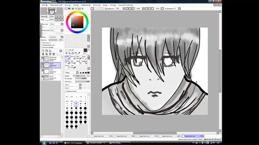259x145 pixels.
Task: Select the Rotate canvas tool
Action: point(73,53)
